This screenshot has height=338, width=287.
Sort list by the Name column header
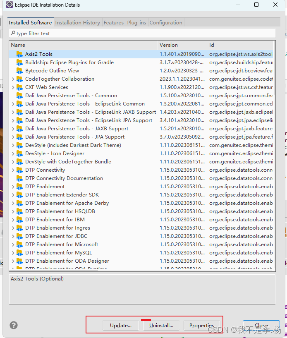pos(84,45)
